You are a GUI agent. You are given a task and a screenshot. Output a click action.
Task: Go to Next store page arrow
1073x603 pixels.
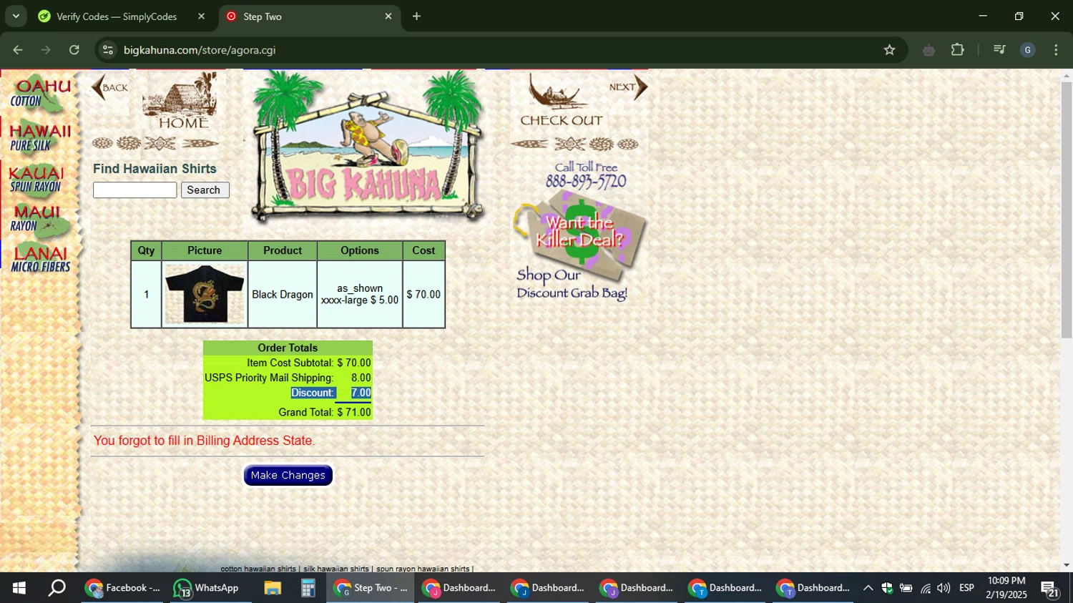[628, 87]
